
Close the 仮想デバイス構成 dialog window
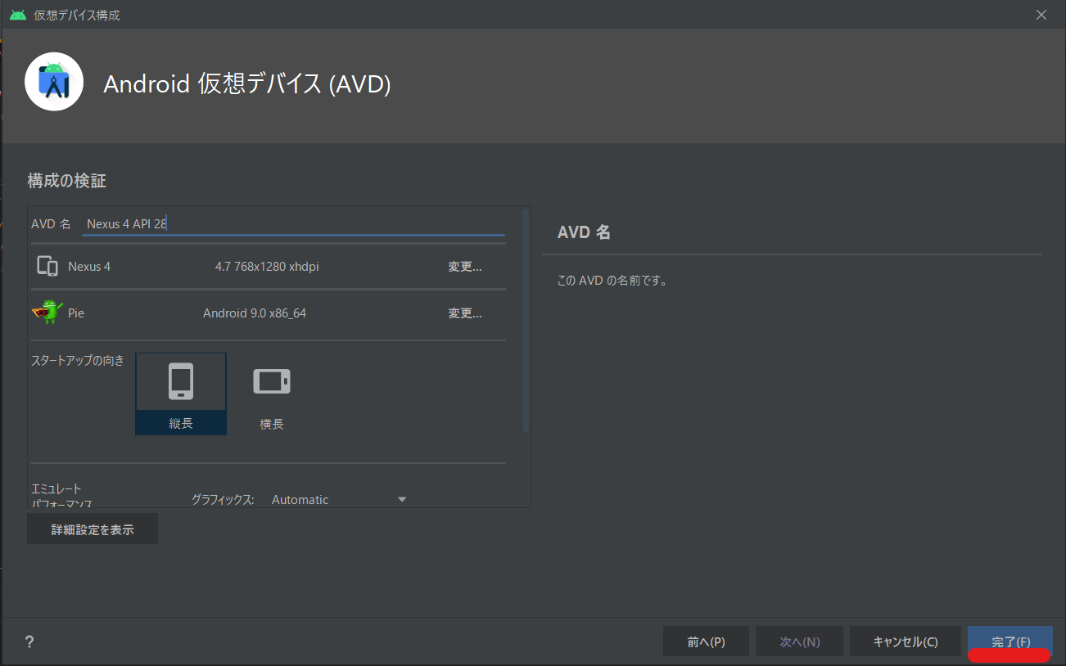[1041, 15]
